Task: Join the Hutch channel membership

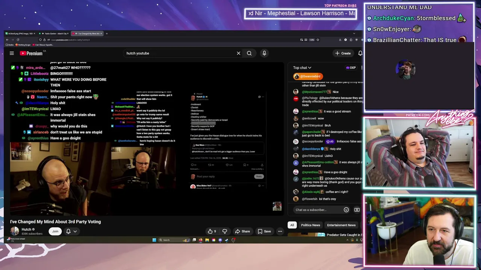Action: [x=55, y=231]
